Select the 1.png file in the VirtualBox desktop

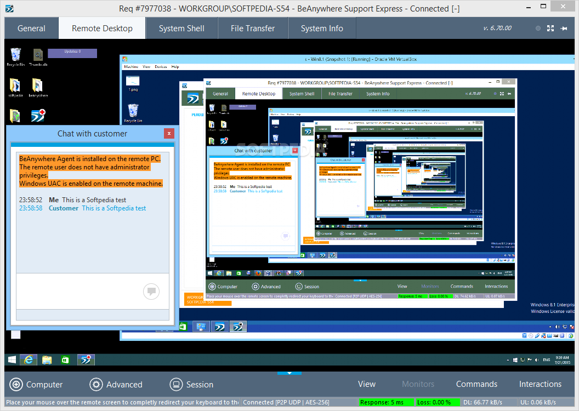[x=133, y=83]
